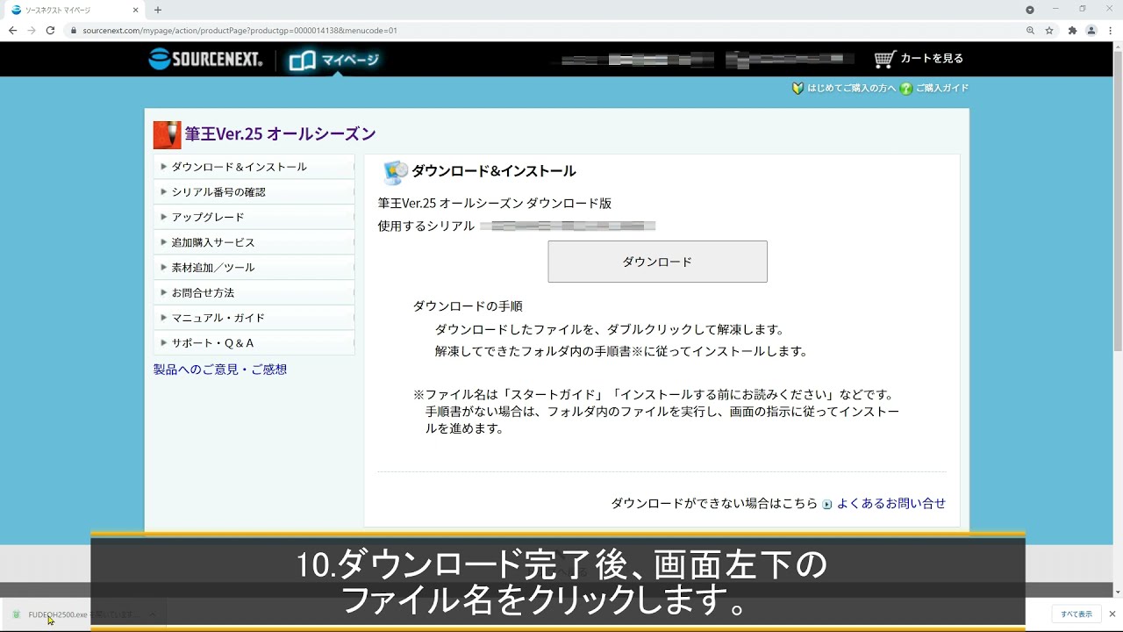
Task: Select シリアル番号の確認 menu item
Action: pos(254,192)
